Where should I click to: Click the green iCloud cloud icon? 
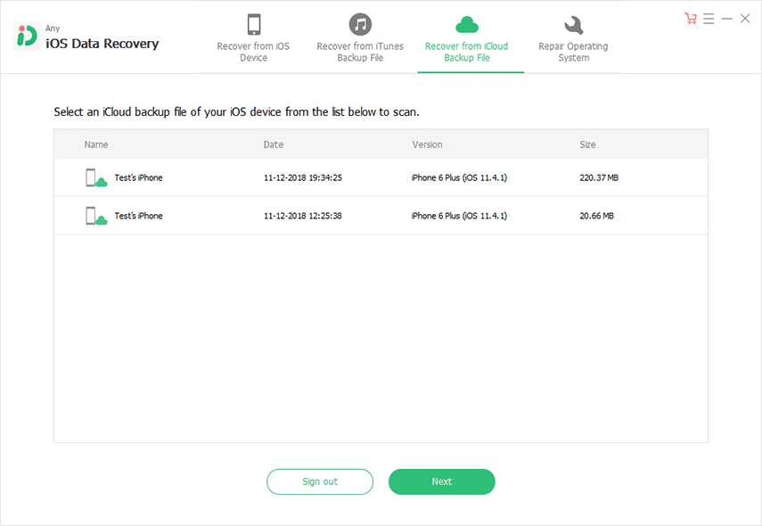tap(466, 24)
